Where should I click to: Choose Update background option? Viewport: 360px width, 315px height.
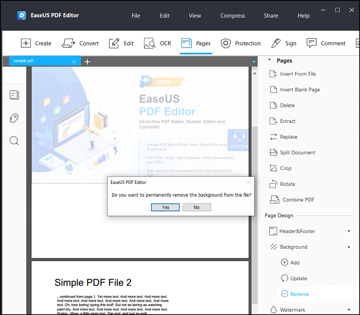coord(294,279)
